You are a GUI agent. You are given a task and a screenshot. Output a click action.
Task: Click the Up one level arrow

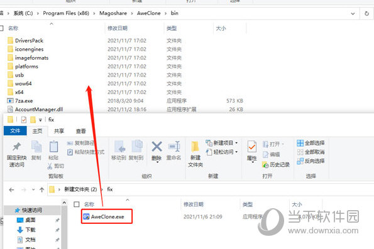tap(41, 189)
